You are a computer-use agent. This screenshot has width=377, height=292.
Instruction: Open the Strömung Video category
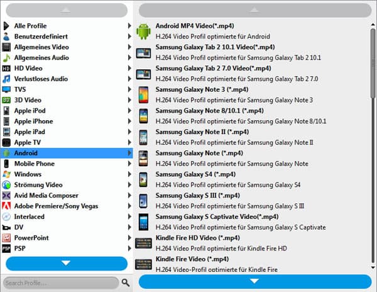67,185
